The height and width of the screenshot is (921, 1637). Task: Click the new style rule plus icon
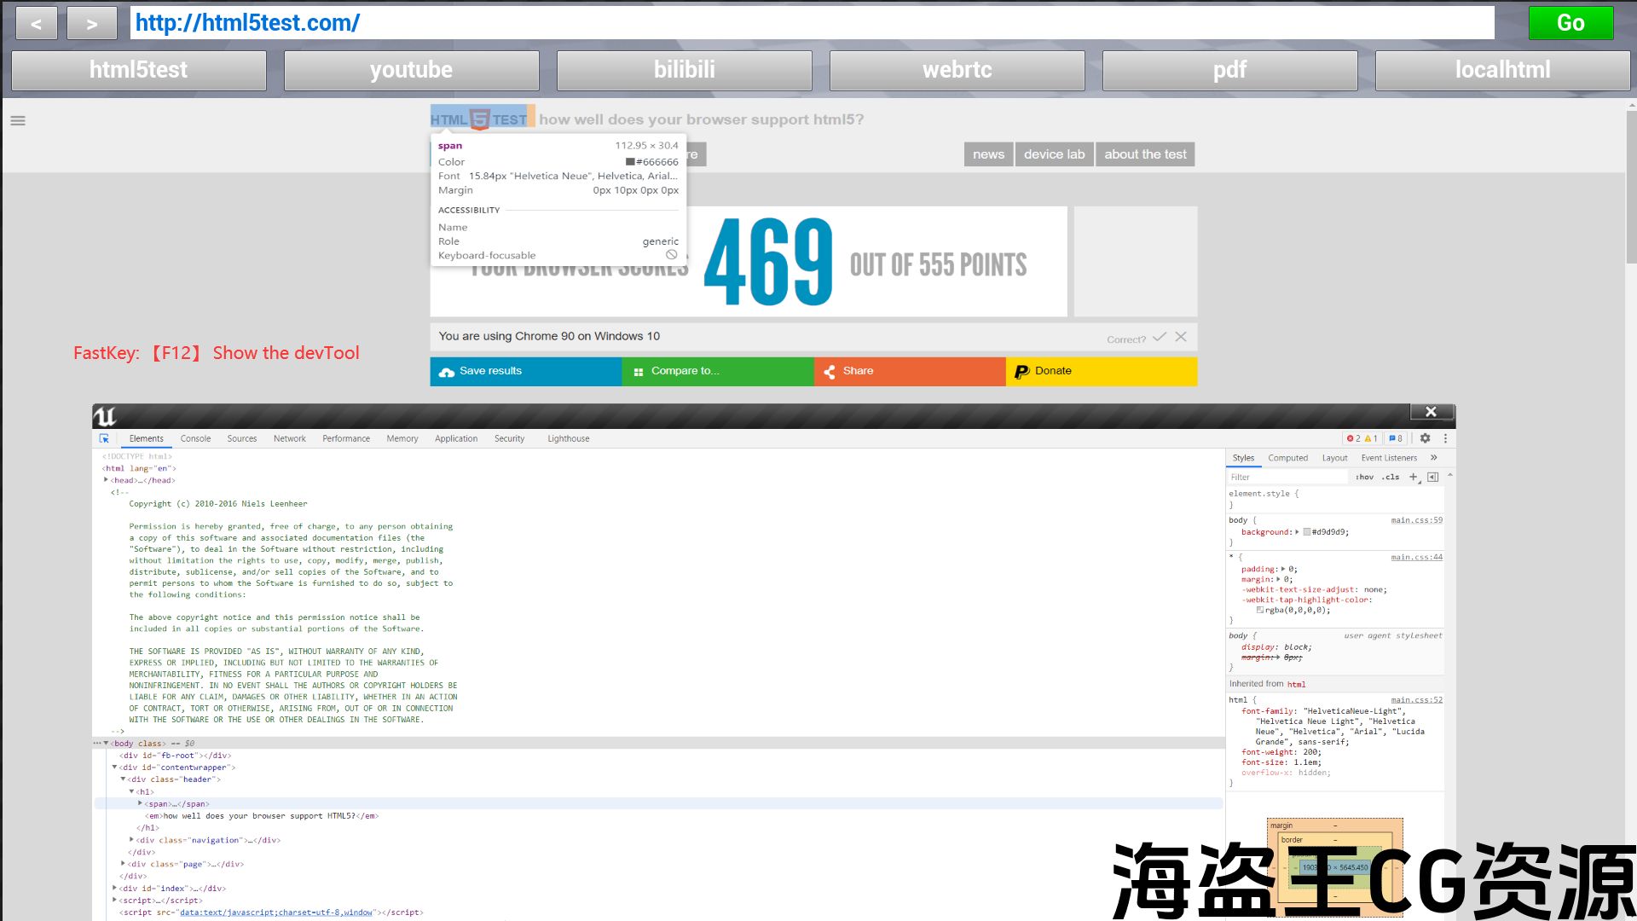1413,477
